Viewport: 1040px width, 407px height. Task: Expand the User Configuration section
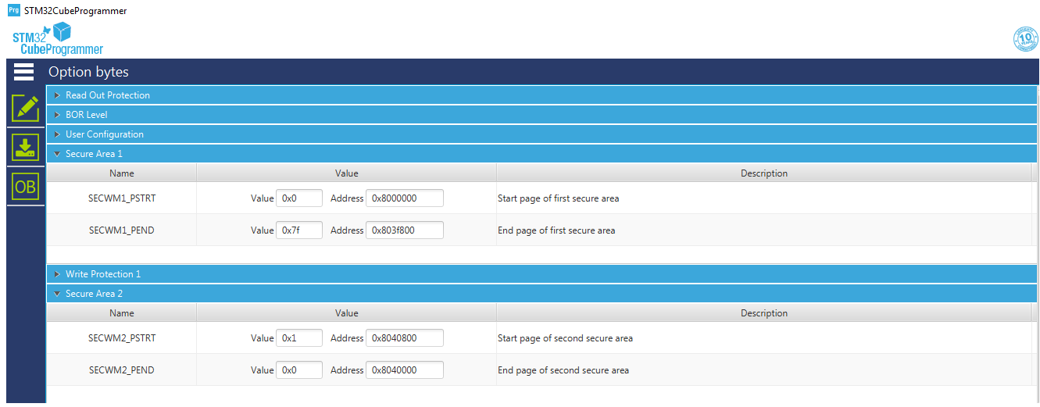coord(542,134)
